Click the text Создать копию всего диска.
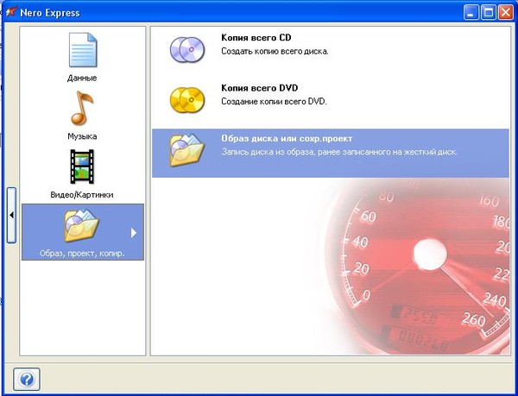518x396 pixels. [x=275, y=52]
